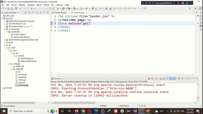Open the Search magnifier icon in toolbar
203x114 pixels.
[190, 9]
